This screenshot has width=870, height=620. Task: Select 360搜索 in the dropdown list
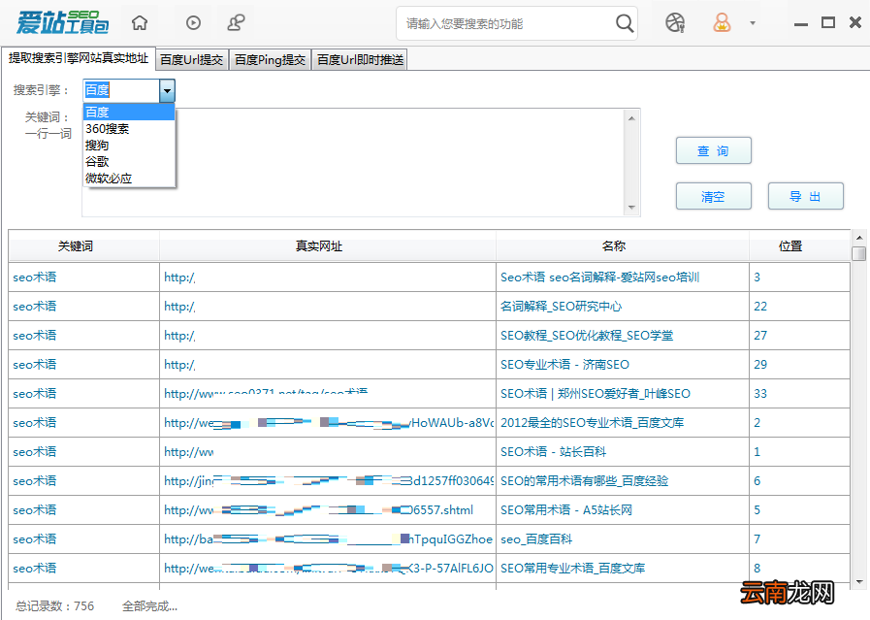pyautogui.click(x=129, y=129)
